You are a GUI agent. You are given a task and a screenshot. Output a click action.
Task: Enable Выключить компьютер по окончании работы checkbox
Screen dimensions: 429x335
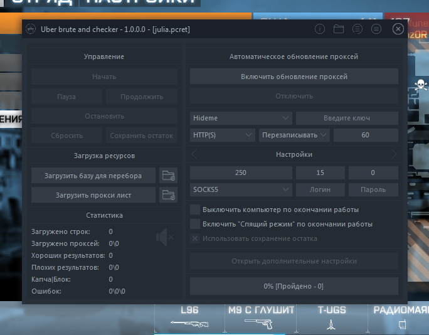click(195, 210)
